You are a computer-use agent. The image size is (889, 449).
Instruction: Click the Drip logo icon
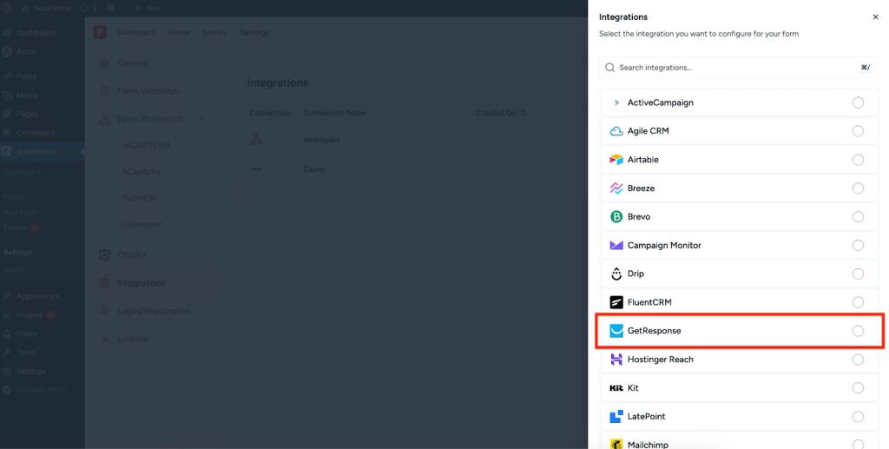tap(616, 274)
